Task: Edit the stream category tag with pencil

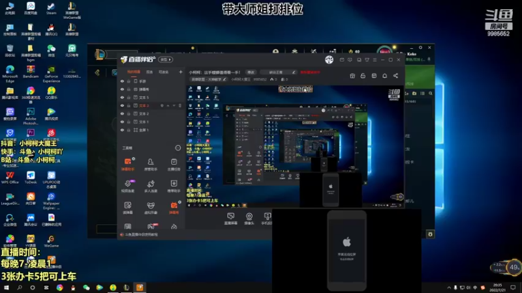Action: 224,79
